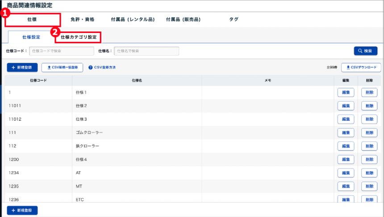The image size is (384, 217).
Task: Click CSV新規一括登録 upload button
Action: 62,67
